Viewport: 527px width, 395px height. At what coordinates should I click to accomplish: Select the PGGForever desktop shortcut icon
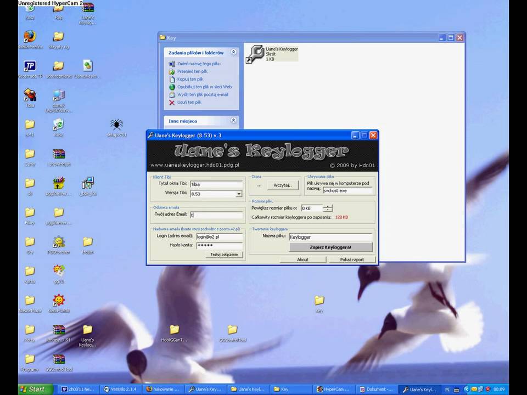click(59, 241)
